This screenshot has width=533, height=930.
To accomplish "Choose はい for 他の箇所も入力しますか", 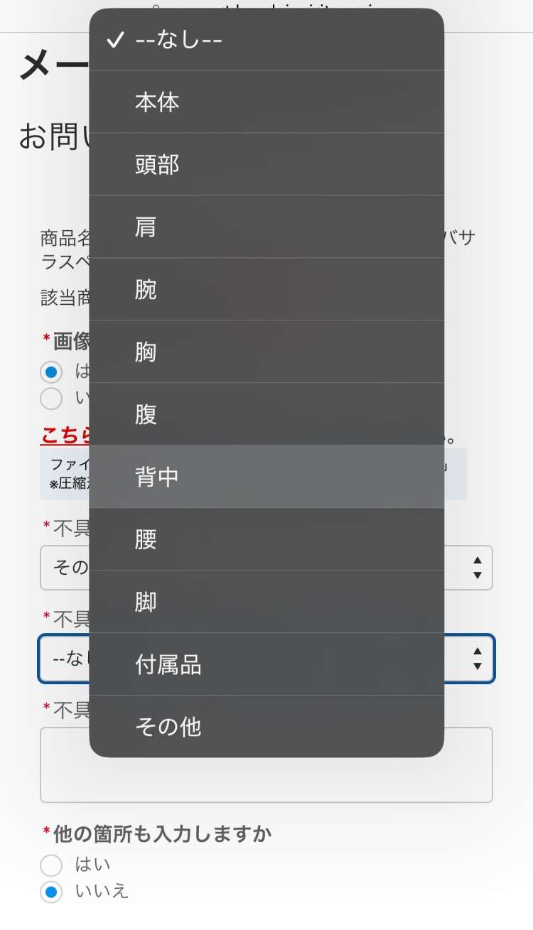I will (51, 865).
